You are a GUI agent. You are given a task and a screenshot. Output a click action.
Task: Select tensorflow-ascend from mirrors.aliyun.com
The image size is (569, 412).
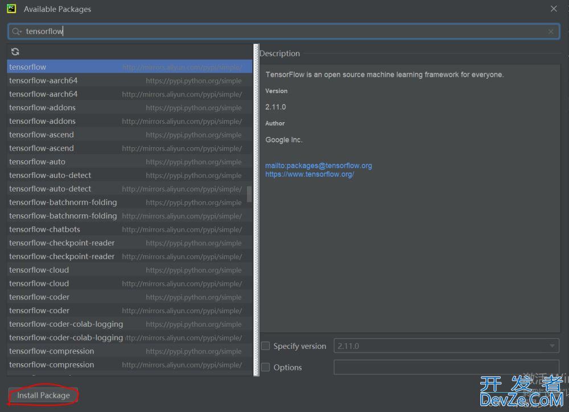130,148
